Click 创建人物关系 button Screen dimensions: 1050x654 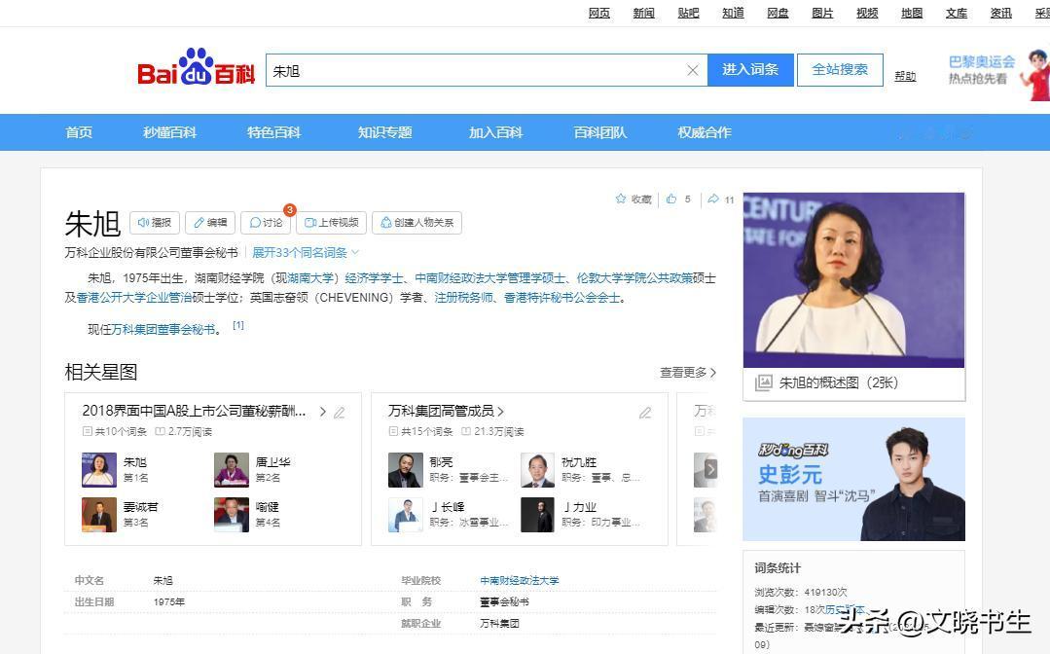tap(417, 222)
